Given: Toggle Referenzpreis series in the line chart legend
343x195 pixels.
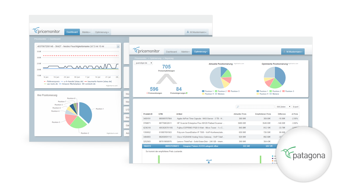Looking at the screenshot, I should click(x=52, y=81).
